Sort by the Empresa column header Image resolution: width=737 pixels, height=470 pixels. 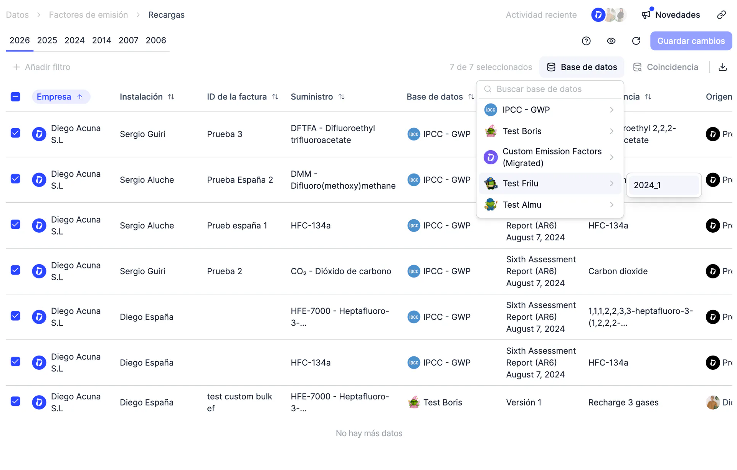pos(61,97)
